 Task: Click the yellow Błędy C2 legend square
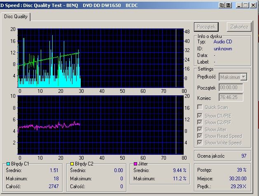[72, 164]
